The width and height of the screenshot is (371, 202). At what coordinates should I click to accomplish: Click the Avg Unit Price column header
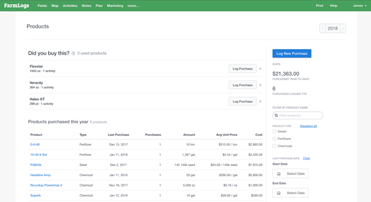point(227,135)
